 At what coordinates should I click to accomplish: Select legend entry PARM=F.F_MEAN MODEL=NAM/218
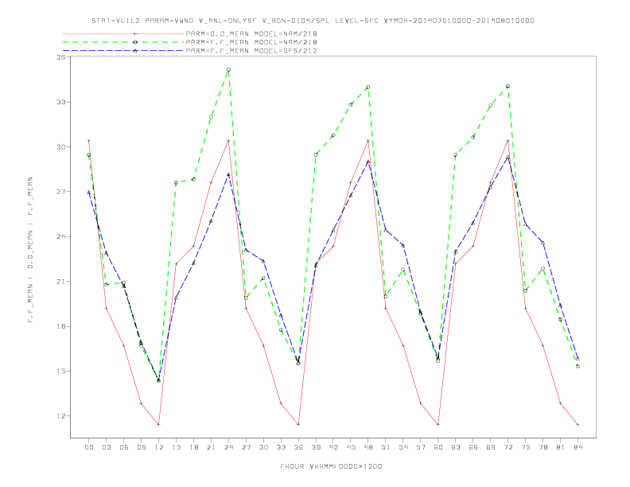click(251, 42)
